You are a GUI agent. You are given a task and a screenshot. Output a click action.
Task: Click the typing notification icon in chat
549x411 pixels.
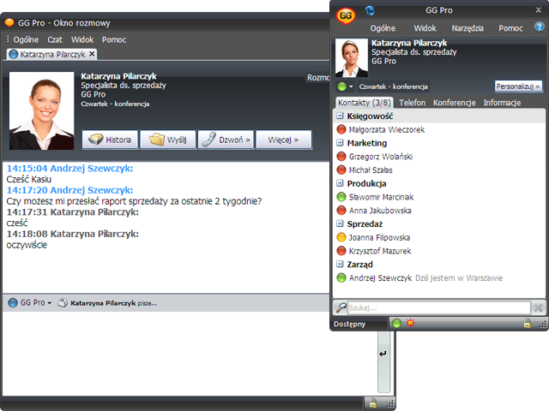(x=63, y=302)
